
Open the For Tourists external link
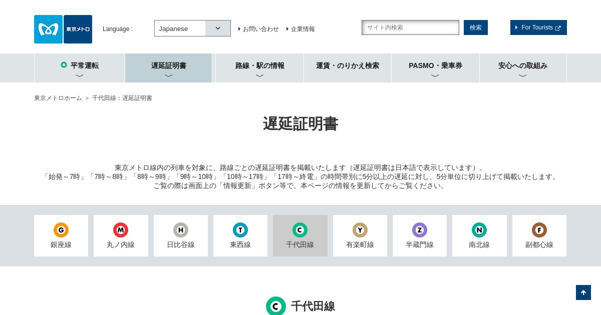[538, 27]
